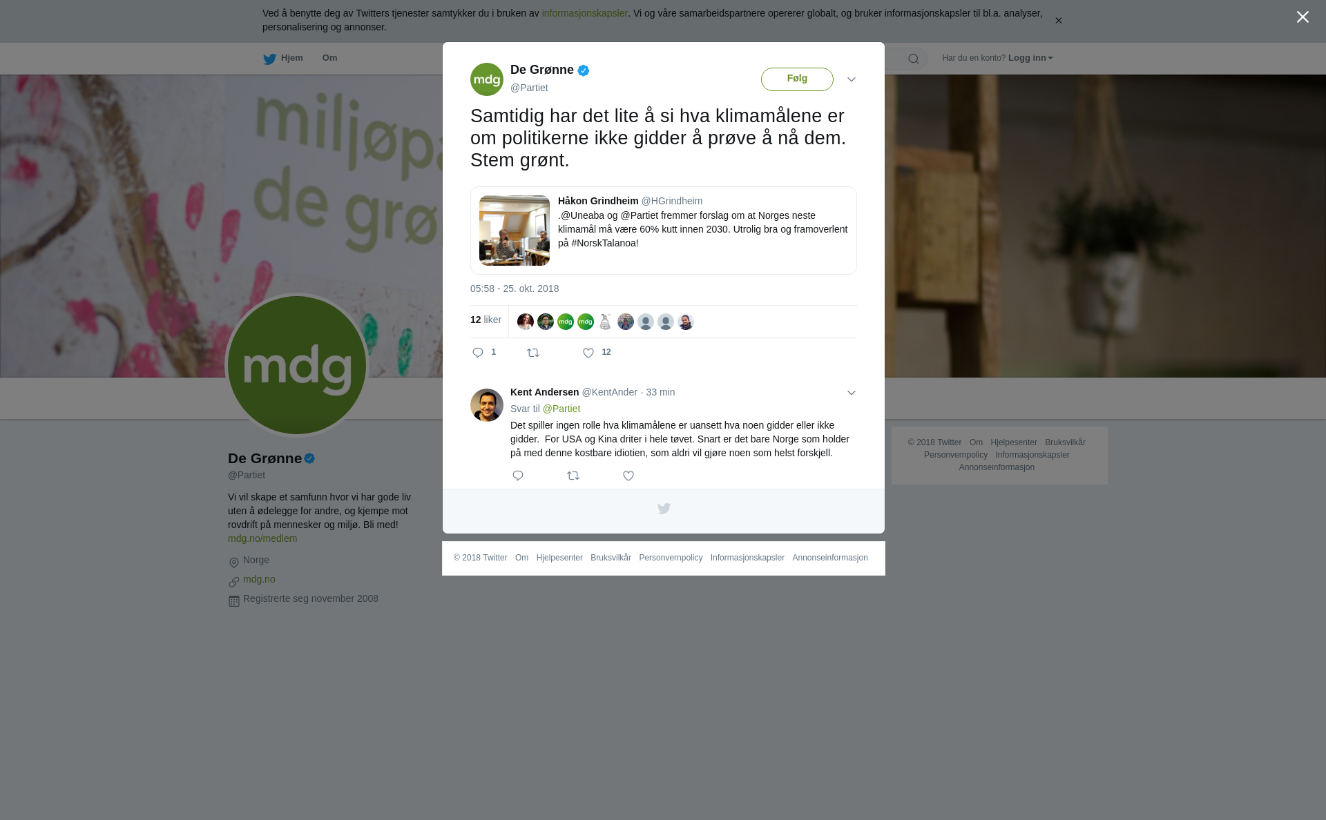Follow De Grønne with Følg button
Screen dimensions: 1326x820
point(797,79)
